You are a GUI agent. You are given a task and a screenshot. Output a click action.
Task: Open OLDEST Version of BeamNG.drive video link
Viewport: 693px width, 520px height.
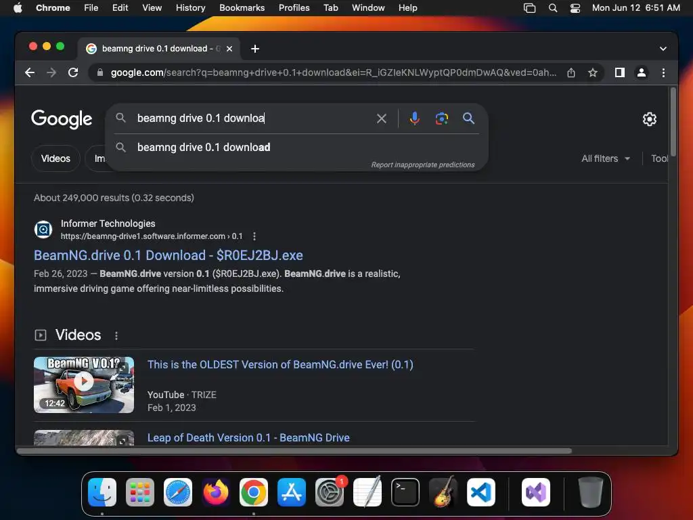pos(280,365)
